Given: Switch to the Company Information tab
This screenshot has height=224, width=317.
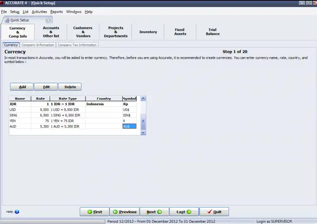Looking at the screenshot, I should [38, 45].
